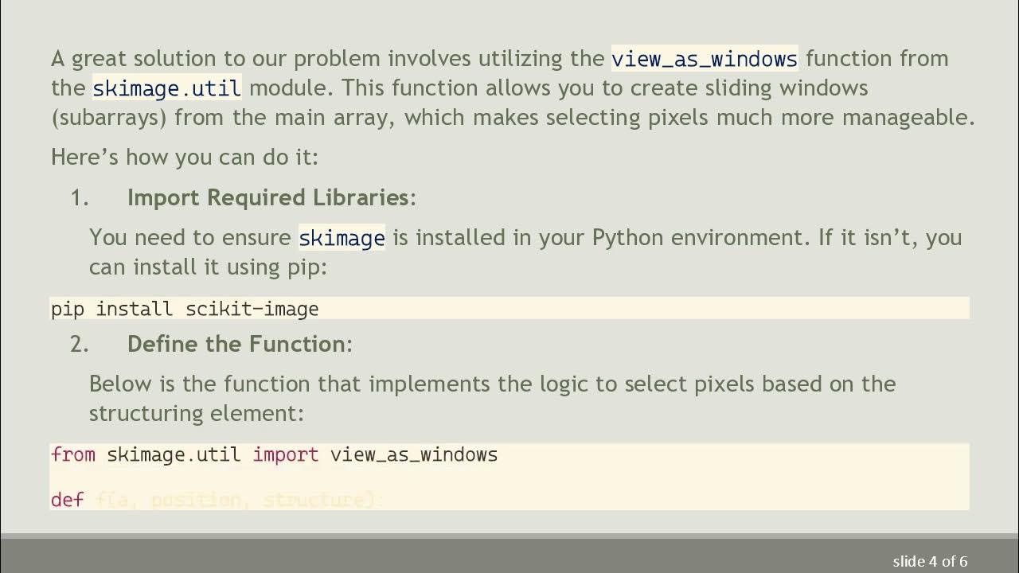Screen dimensions: 1019x573
Task: Click the list number 2 marker
Action: pyautogui.click(x=80, y=344)
